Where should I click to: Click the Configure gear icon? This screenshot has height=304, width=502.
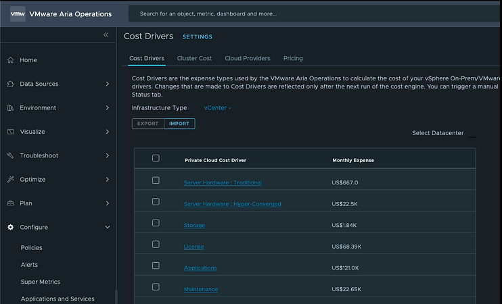tap(11, 227)
